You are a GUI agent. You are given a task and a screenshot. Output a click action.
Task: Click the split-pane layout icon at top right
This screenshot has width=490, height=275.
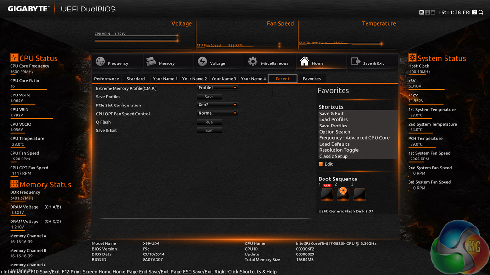433,12
